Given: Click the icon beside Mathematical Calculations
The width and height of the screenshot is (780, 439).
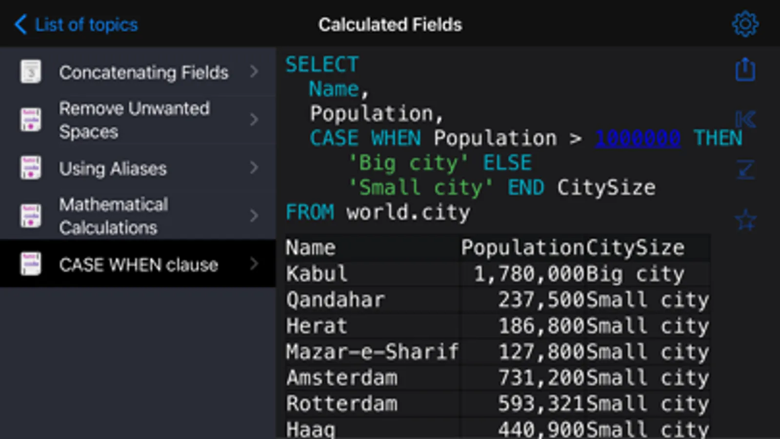Looking at the screenshot, I should (x=30, y=216).
